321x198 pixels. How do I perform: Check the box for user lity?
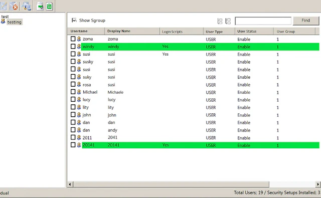click(73, 107)
